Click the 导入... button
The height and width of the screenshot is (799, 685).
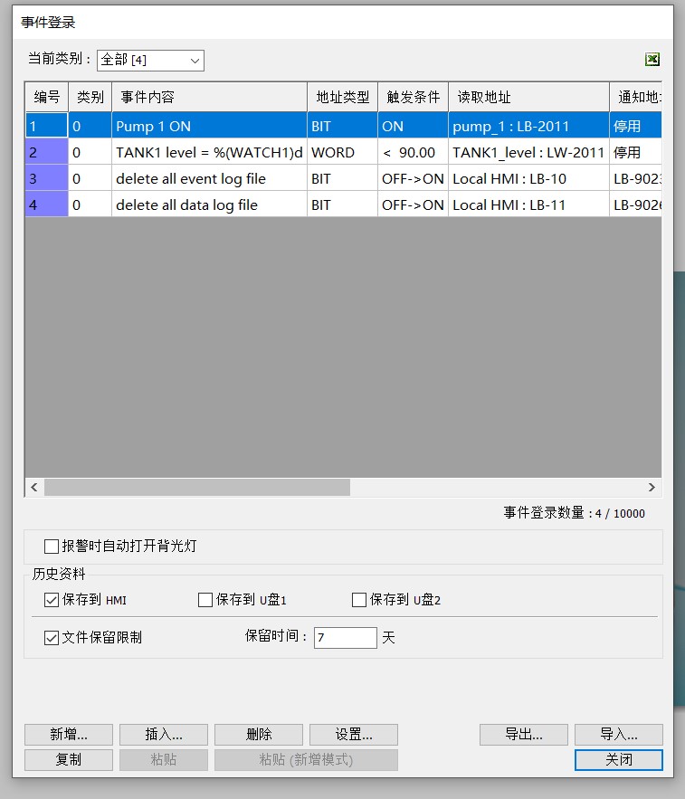point(619,734)
